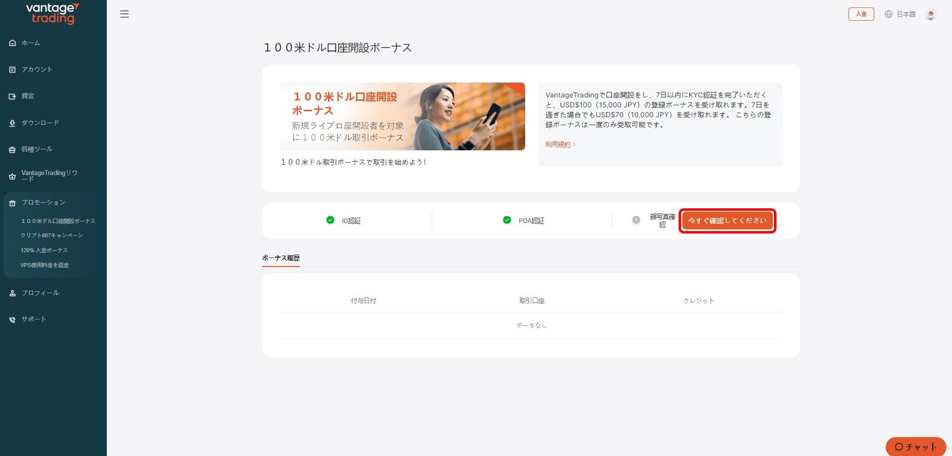Select クリプト007キャンペーン in the sidebar
952x456 pixels.
51,235
